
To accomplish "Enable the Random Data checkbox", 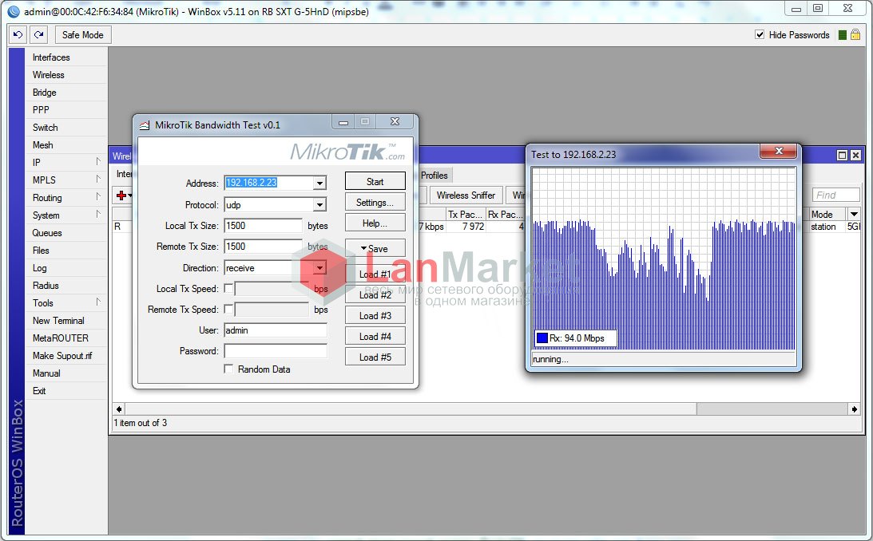I will pos(228,369).
